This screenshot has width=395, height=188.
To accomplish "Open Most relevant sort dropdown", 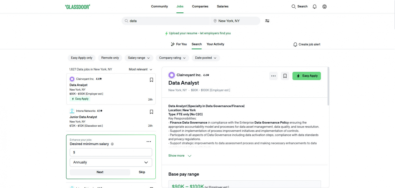I will click(x=141, y=70).
